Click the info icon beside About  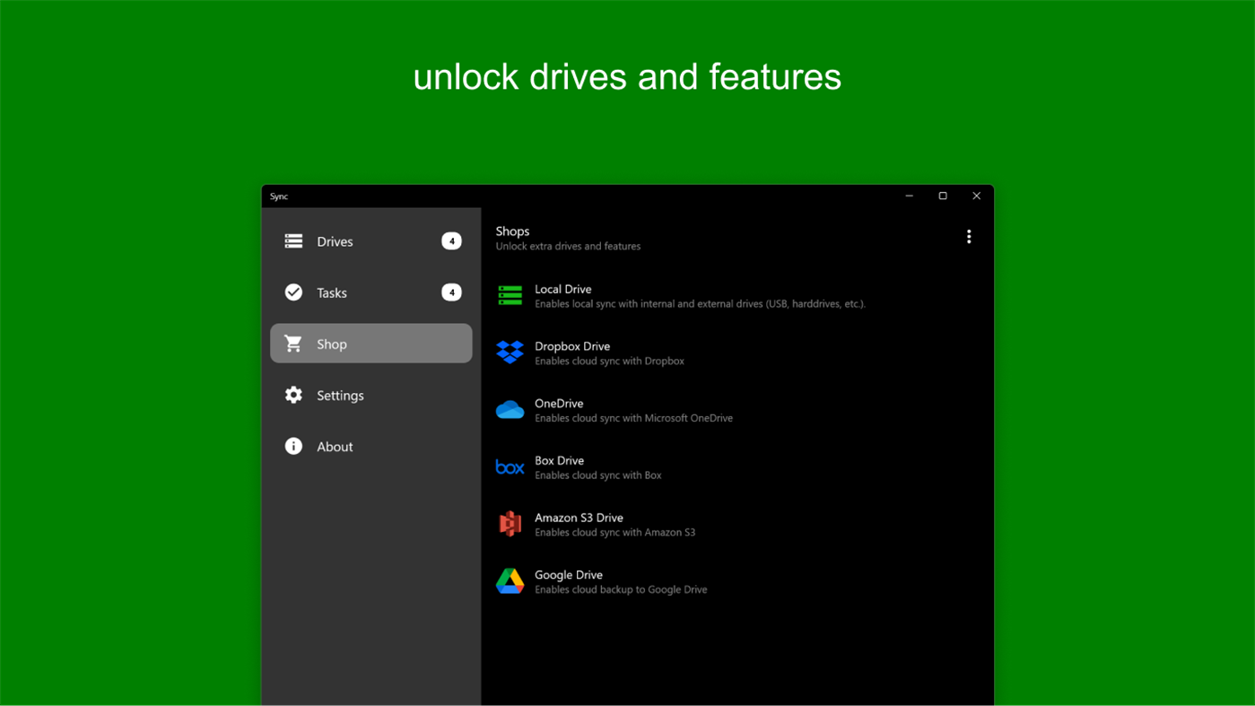pos(293,446)
